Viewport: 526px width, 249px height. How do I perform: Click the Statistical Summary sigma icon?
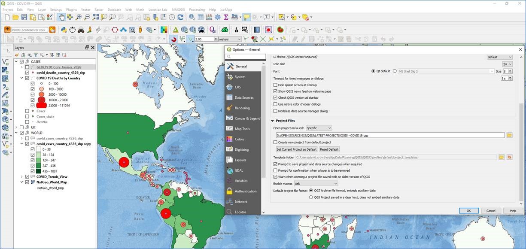tap(226, 17)
